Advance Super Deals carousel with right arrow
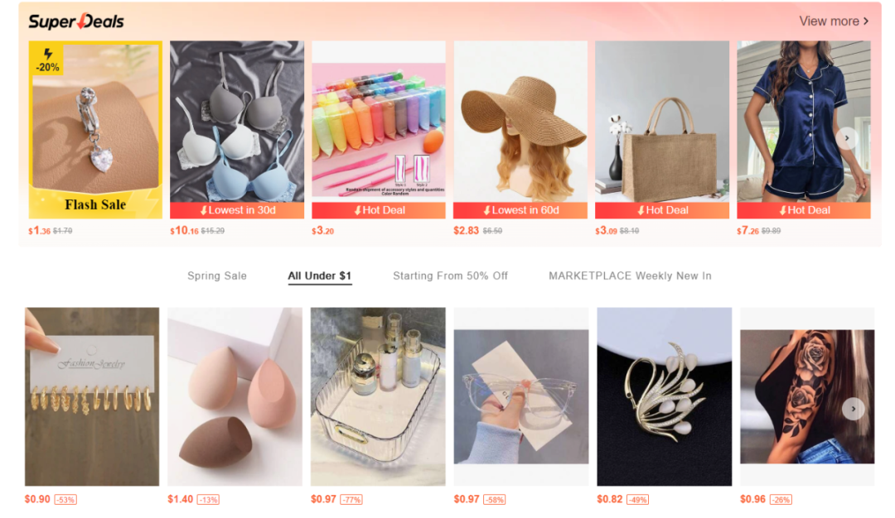The width and height of the screenshot is (895, 518). point(846,138)
